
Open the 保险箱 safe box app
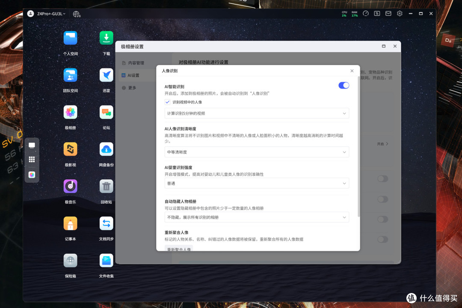click(x=71, y=261)
